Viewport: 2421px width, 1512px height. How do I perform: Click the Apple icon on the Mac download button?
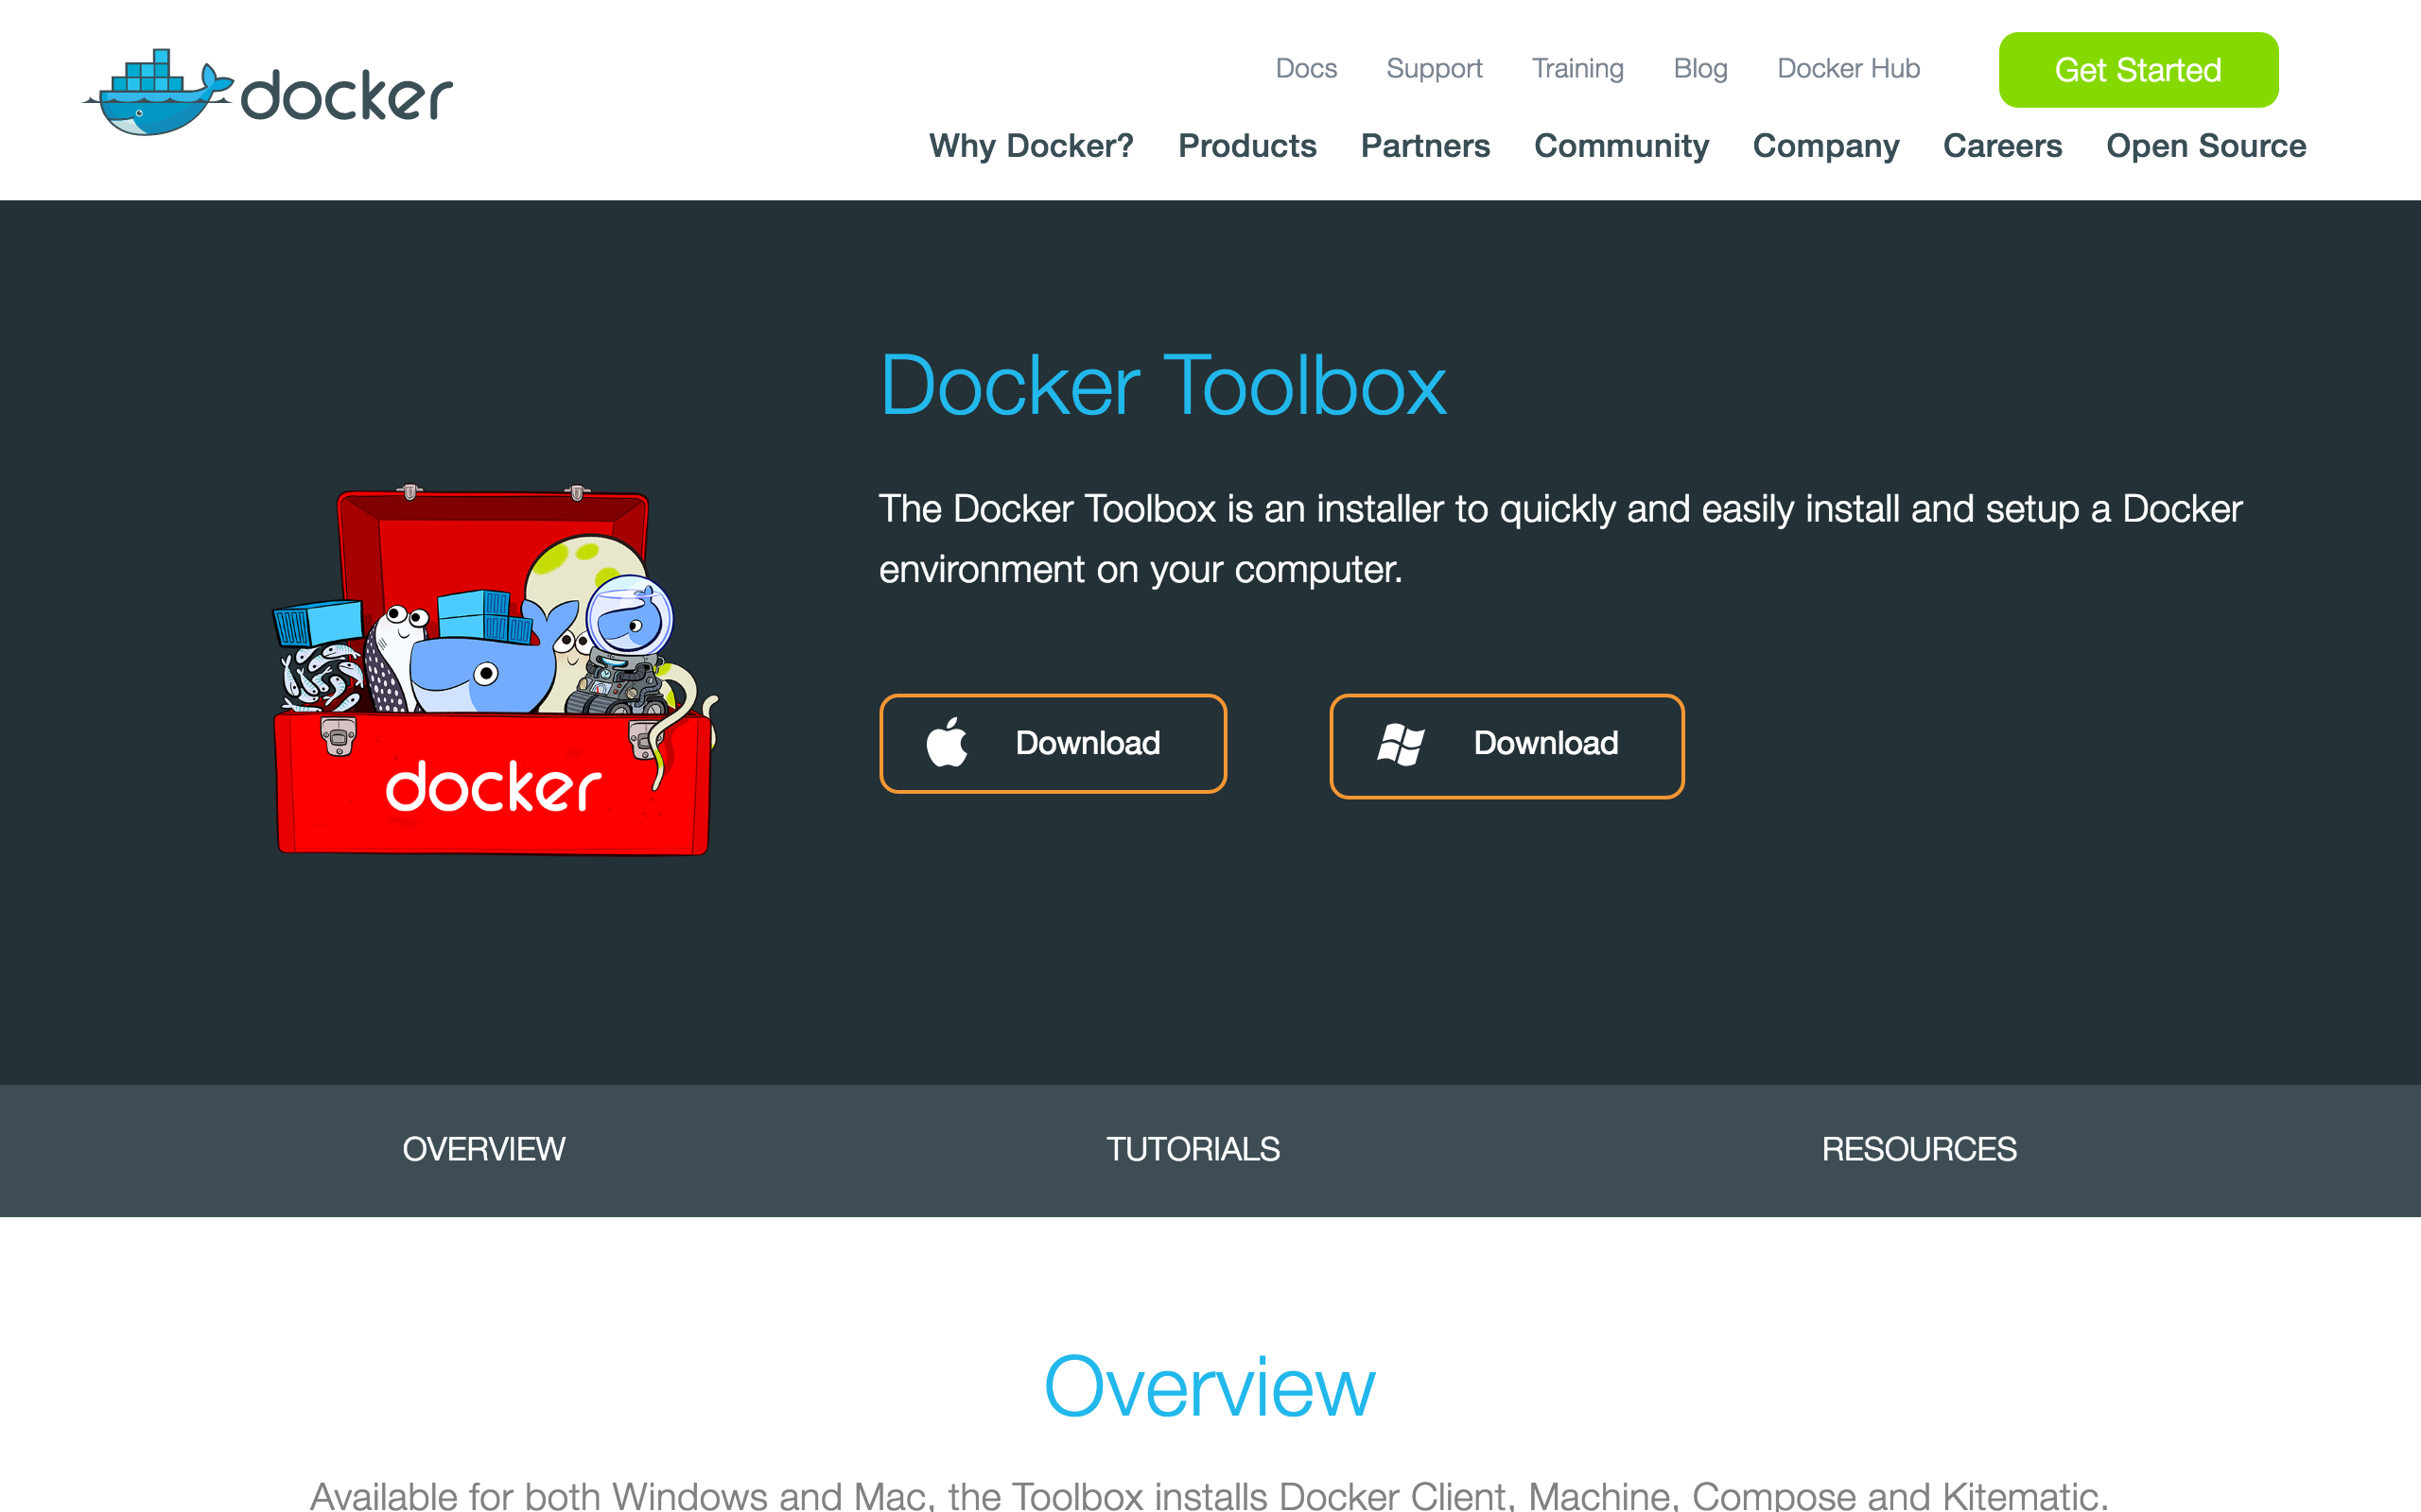point(948,743)
